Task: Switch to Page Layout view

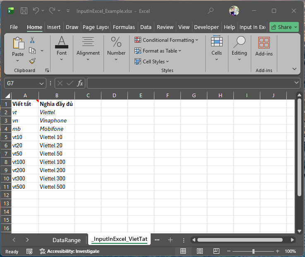Action: tap(200, 251)
